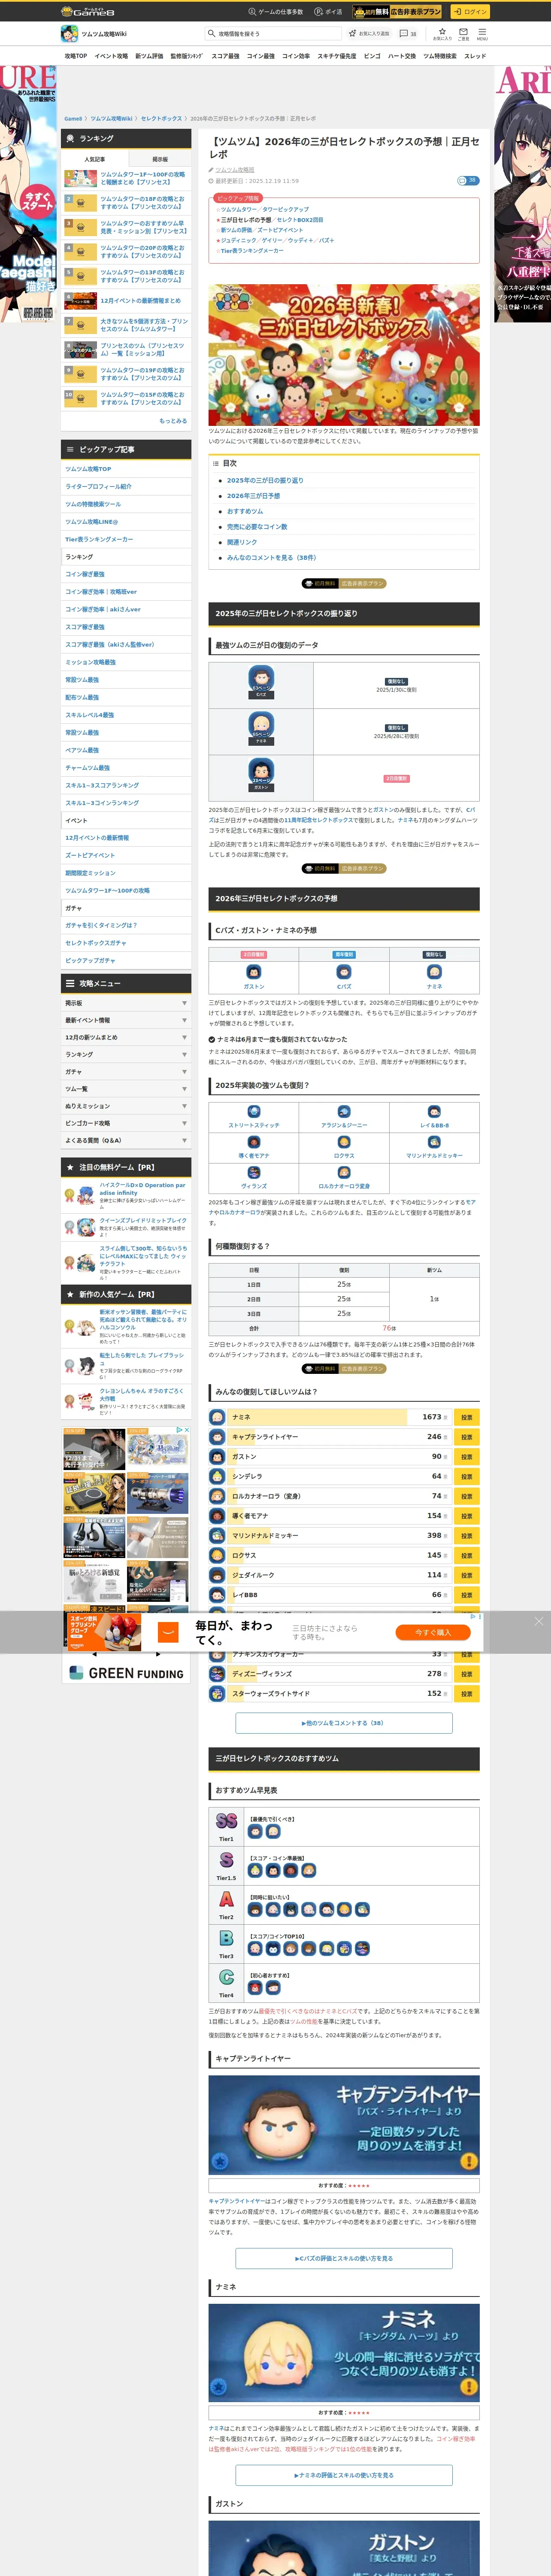Open the コイン最強 nav item
The image size is (551, 2576).
click(x=261, y=56)
